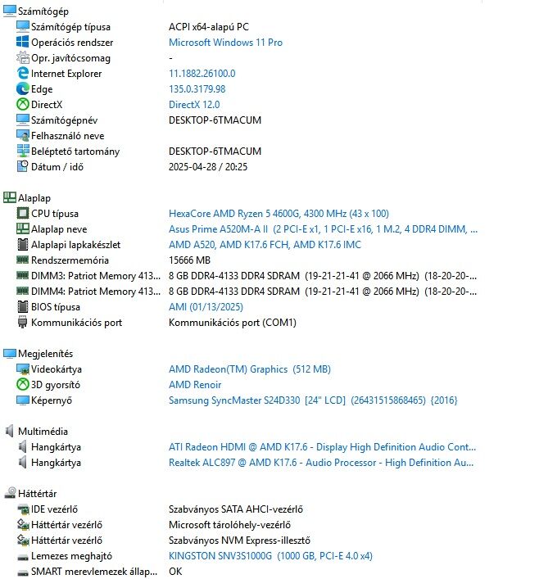Click the Beléptető tartomány network icon
Viewport: 548px width, 579px height.
22,151
